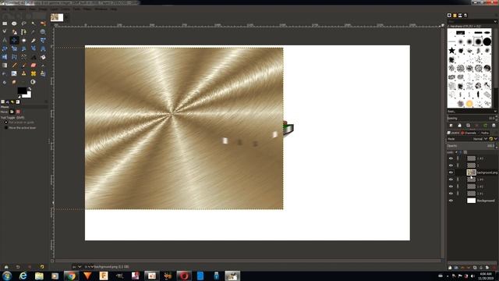Select the Heal tool
The height and width of the screenshot is (281, 499).
(34, 73)
